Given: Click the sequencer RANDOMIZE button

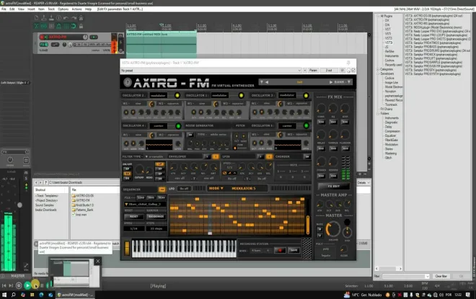Looking at the screenshot, I should point(156,217).
